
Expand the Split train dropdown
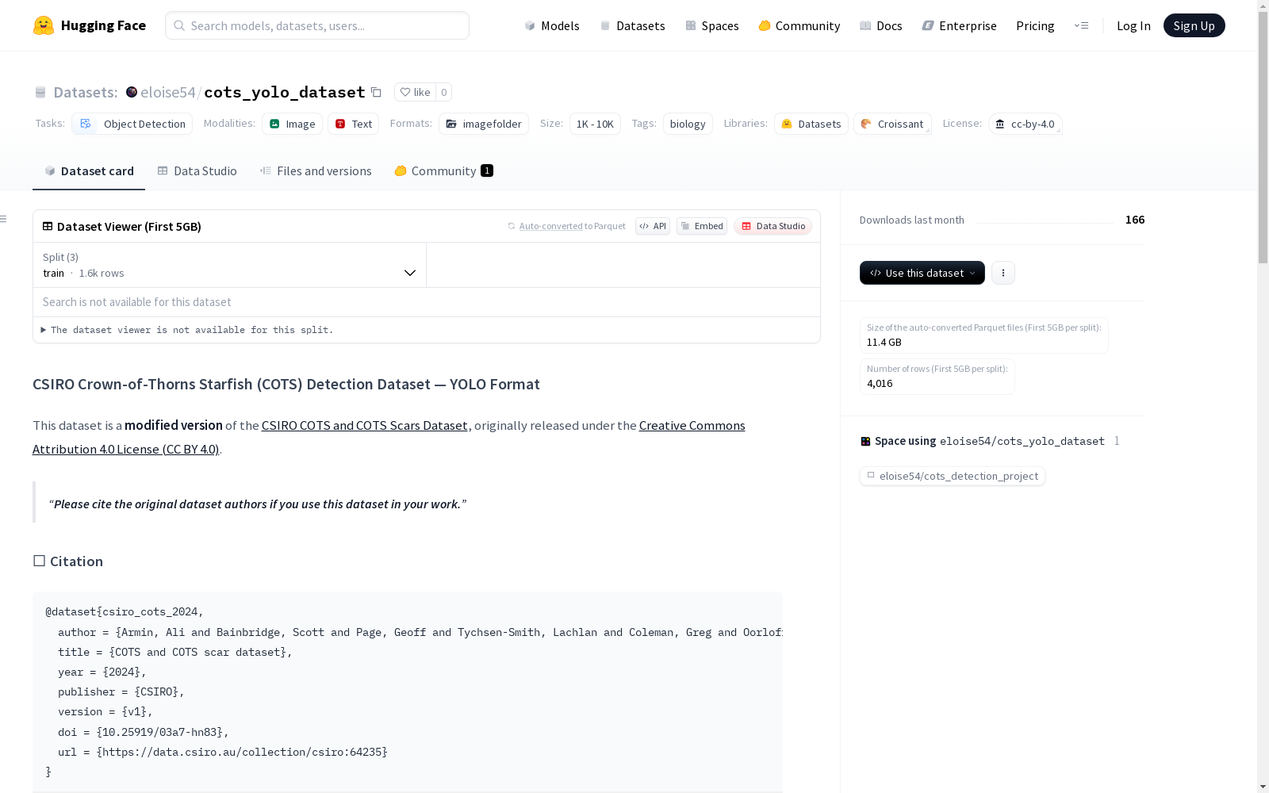tap(230, 265)
